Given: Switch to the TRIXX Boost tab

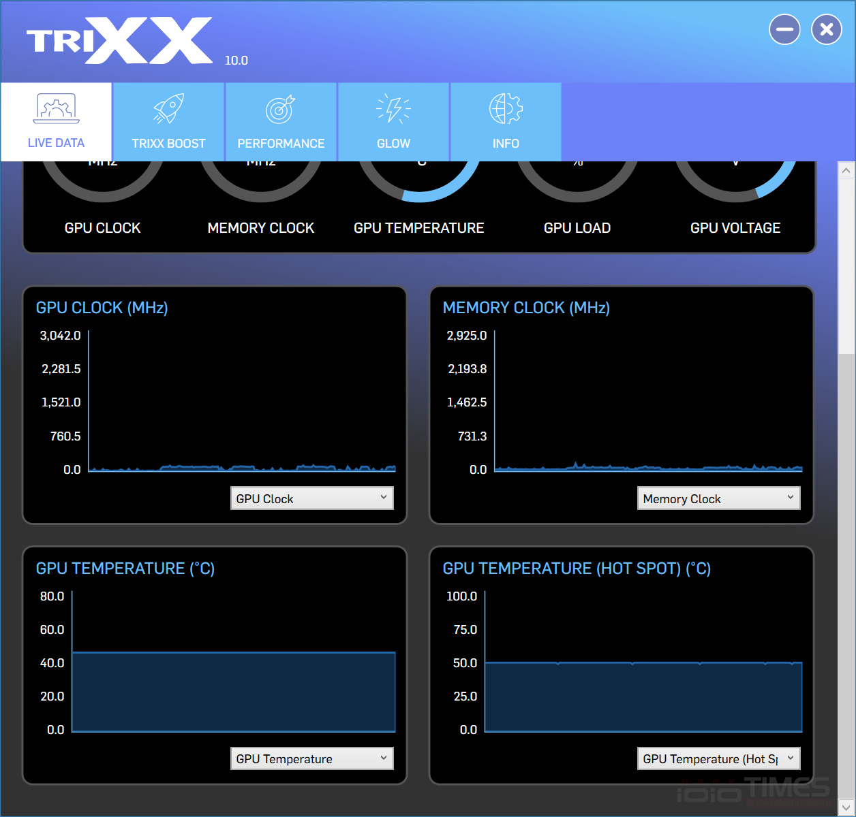Looking at the screenshot, I should coord(168,122).
